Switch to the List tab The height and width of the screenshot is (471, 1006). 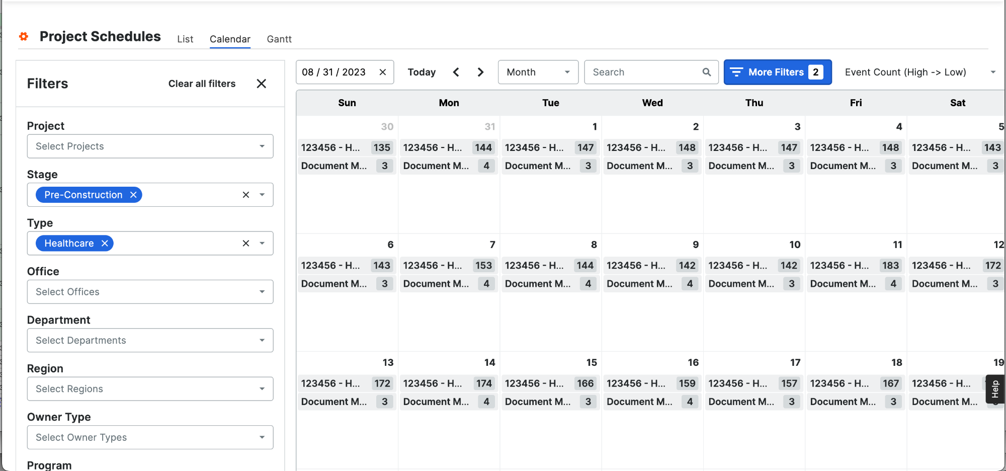click(185, 39)
